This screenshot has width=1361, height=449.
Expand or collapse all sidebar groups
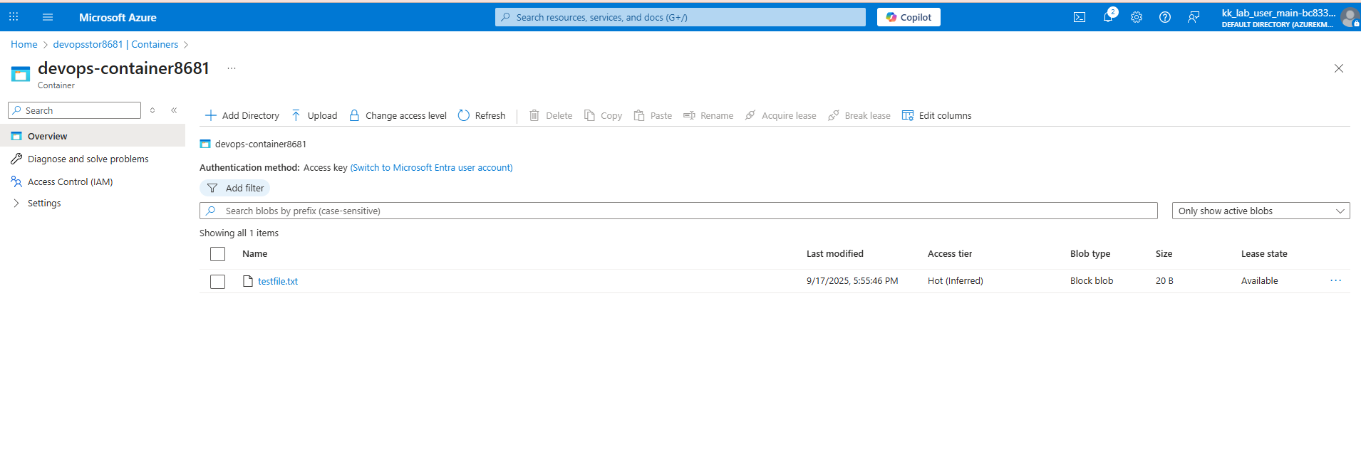coord(152,110)
